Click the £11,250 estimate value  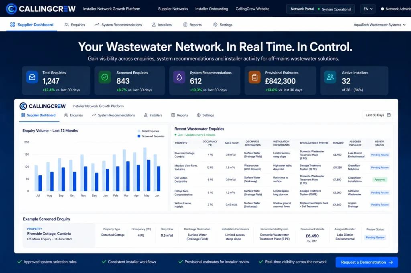coord(337,167)
